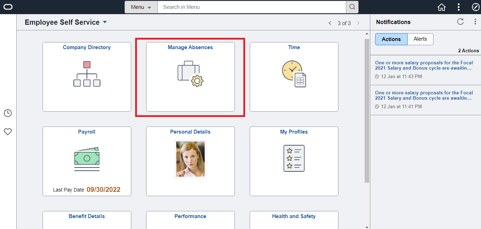This screenshot has height=229, width=481.
Task: Open Notifications panel options dots
Action: click(x=475, y=22)
